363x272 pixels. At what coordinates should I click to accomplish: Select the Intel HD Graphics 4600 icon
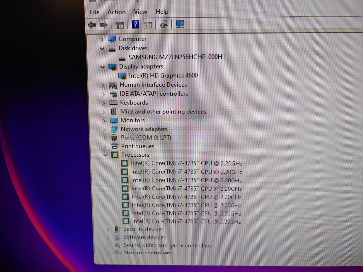point(123,76)
